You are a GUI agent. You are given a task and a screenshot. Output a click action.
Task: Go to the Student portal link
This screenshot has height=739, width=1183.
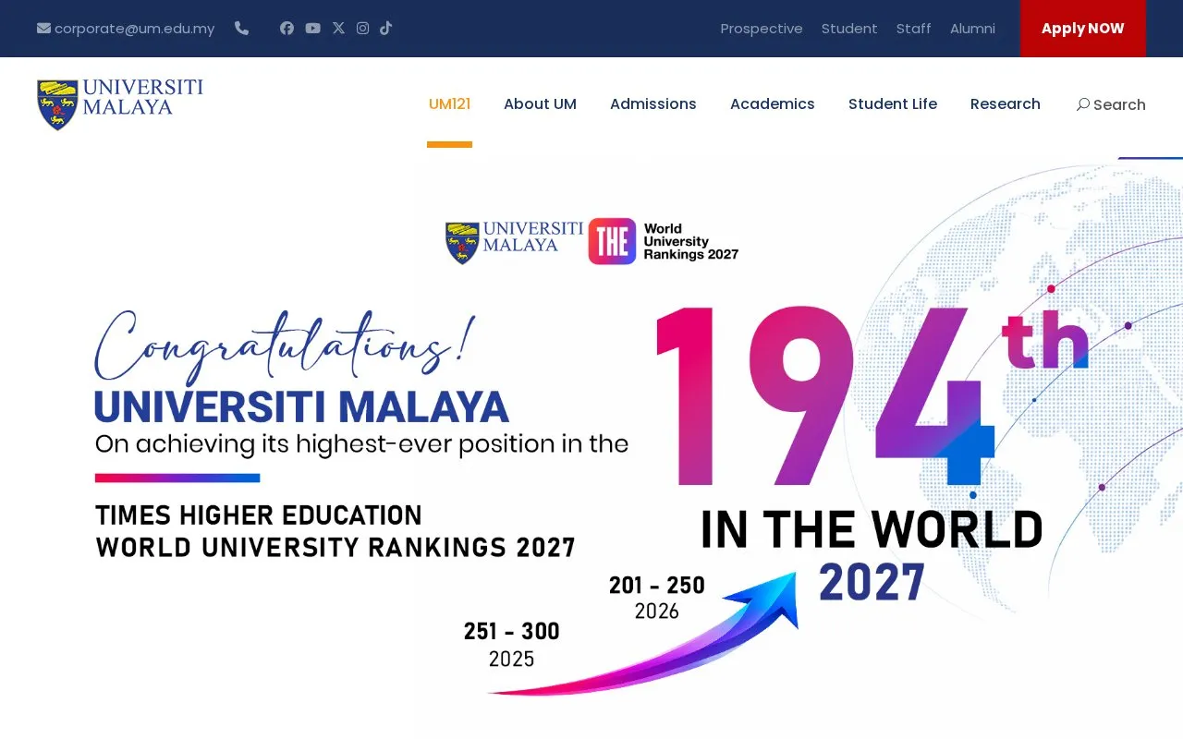coord(849,29)
